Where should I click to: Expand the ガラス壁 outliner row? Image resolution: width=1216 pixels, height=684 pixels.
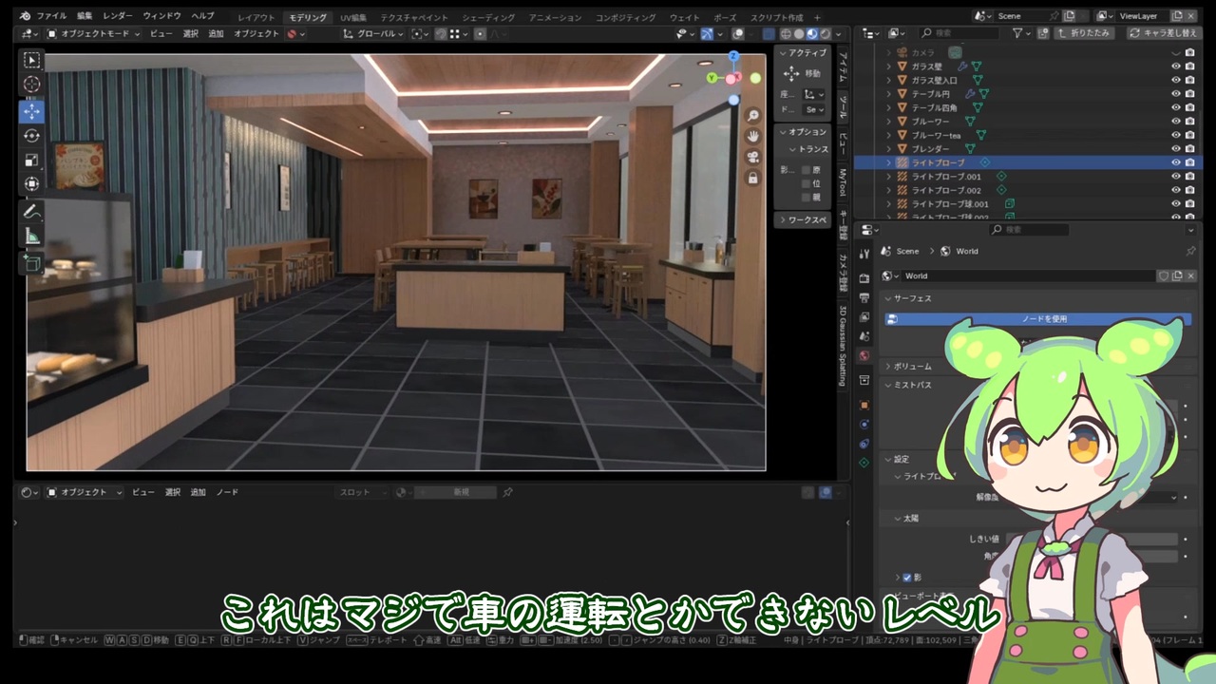coord(889,66)
